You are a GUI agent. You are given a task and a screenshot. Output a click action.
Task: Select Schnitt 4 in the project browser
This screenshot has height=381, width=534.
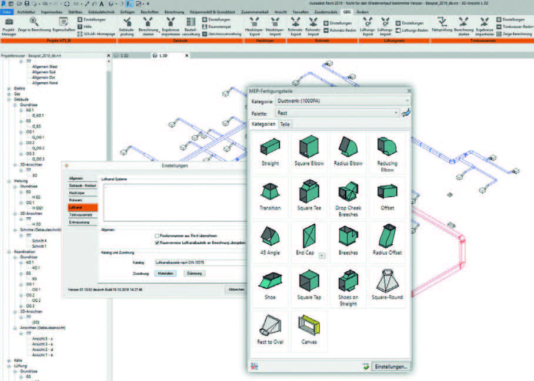pos(39,241)
